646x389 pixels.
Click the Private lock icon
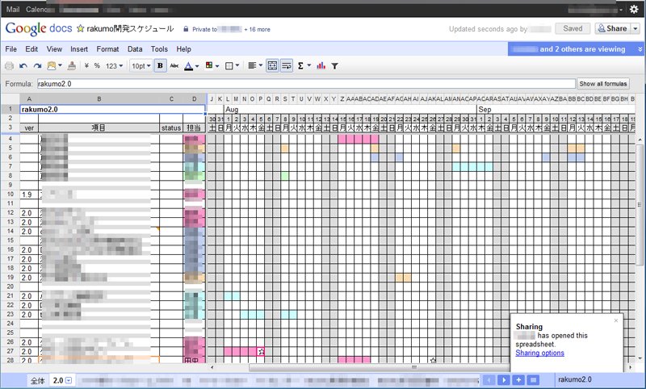click(186, 29)
